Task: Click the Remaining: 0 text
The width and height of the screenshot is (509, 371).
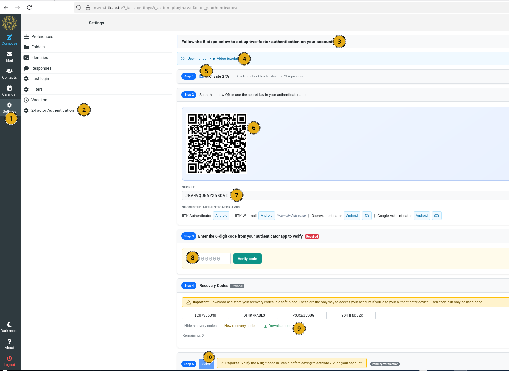Action: click(x=193, y=336)
